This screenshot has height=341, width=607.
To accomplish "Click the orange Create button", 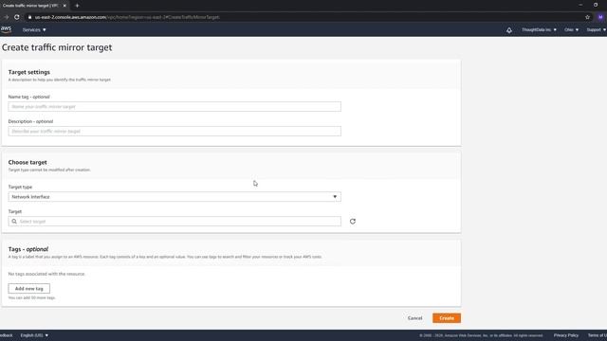I will 447,318.
